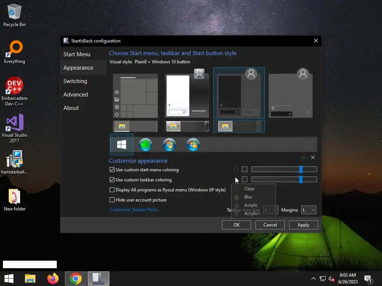This screenshot has width=382, height=286.
Task: Click the muted volume tray icon
Action: [331, 279]
